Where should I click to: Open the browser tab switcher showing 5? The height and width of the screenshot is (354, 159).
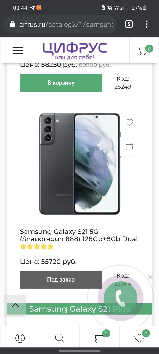pyautogui.click(x=129, y=24)
